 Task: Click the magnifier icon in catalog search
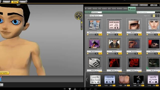coord(138,12)
